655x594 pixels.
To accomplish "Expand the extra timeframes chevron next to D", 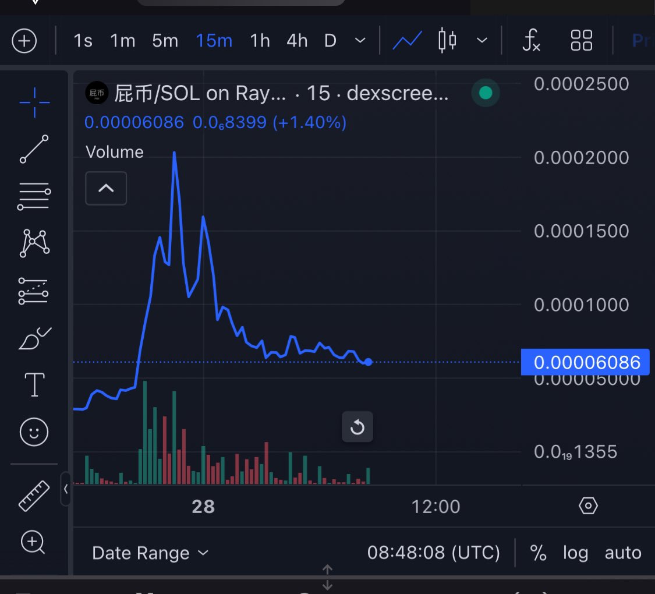I will 360,40.
